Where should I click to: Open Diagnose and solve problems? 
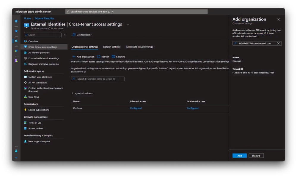tap(44, 64)
